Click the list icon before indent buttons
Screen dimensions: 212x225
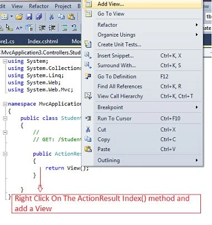pos(29,28)
